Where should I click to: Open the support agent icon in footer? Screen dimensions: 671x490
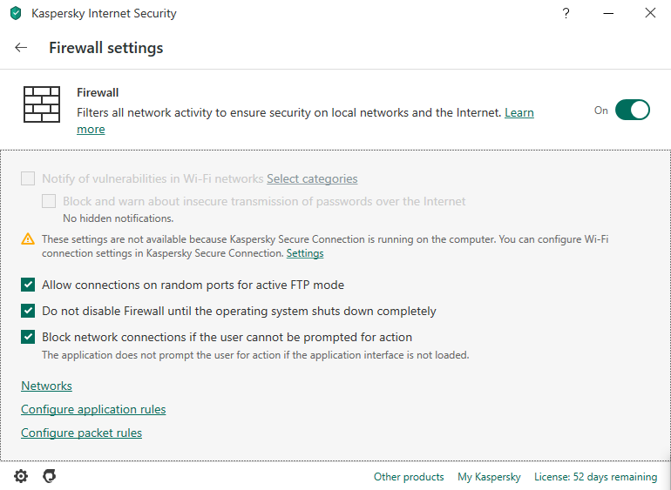(49, 476)
